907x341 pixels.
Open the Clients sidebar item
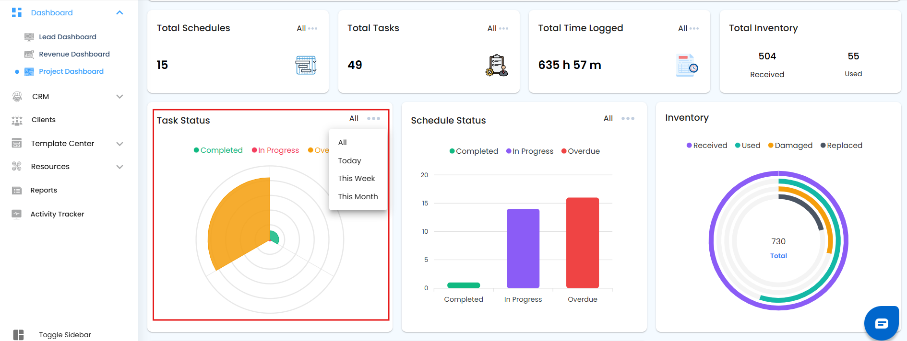(x=43, y=120)
